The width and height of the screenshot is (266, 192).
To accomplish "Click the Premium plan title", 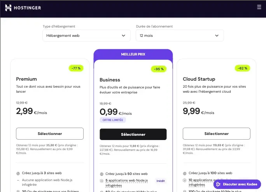I will [x=26, y=79].
